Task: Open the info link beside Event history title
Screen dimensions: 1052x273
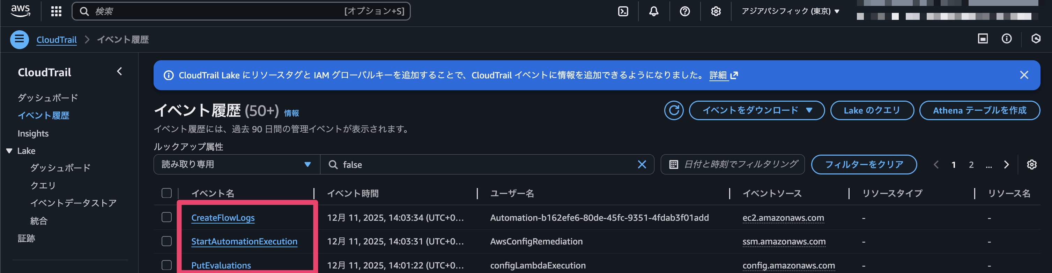Action: tap(291, 113)
